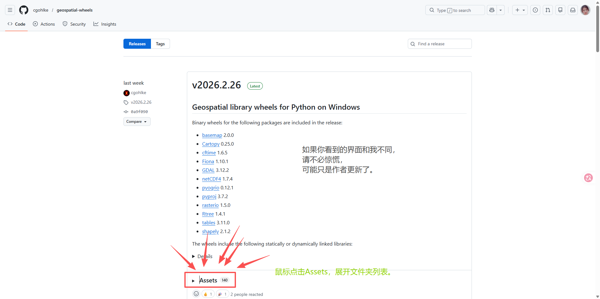
Task: Open the v2026.2.26 tag link in sidebar
Action: [141, 102]
